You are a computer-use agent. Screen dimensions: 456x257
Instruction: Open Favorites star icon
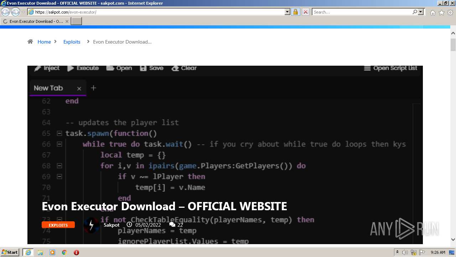441,12
